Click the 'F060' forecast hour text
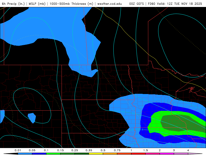Screen dimensions: 206x155 [x=152, y=4]
